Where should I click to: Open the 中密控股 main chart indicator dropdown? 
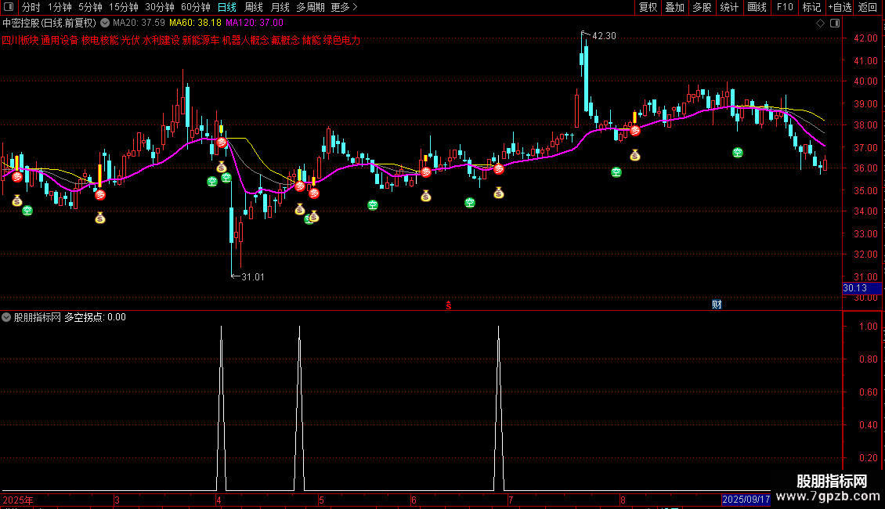tap(105, 23)
